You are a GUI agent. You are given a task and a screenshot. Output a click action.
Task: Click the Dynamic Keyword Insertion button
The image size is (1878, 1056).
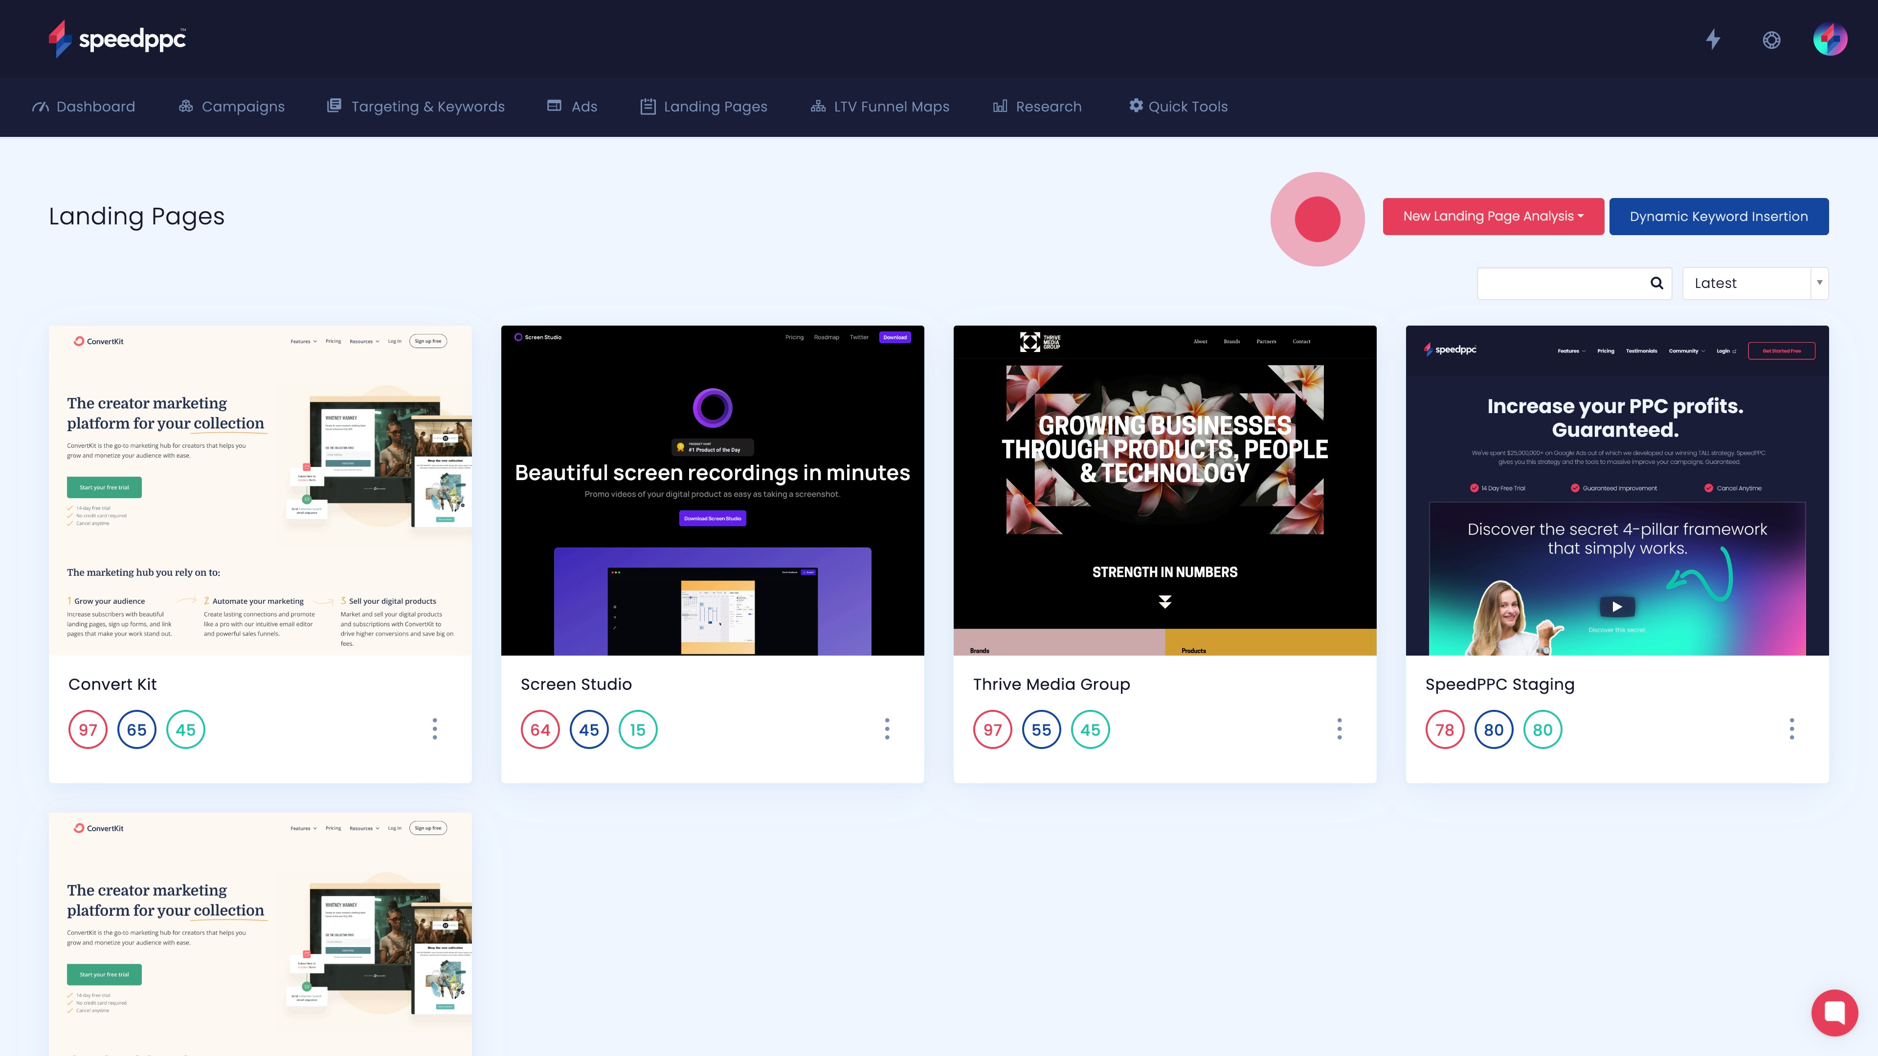(x=1719, y=217)
